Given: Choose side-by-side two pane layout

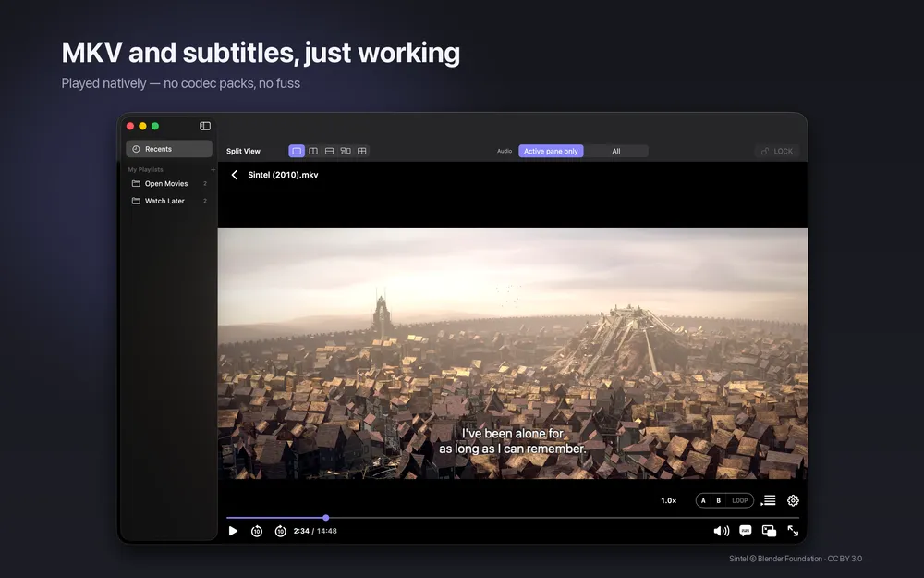Looking at the screenshot, I should pos(313,151).
